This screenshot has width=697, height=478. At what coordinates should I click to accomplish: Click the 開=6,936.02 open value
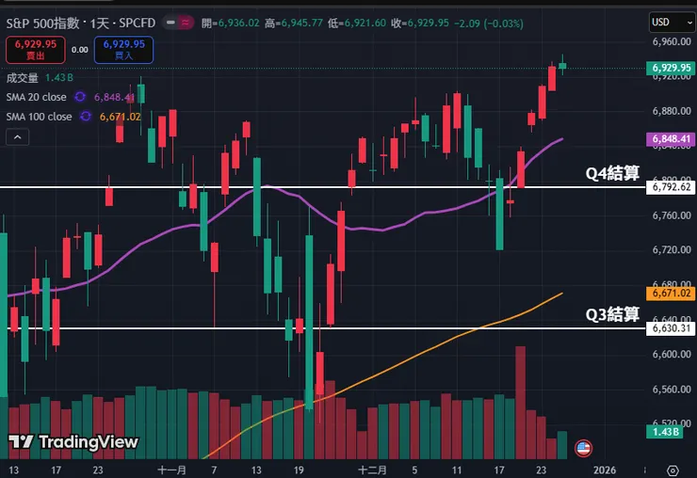click(x=230, y=24)
